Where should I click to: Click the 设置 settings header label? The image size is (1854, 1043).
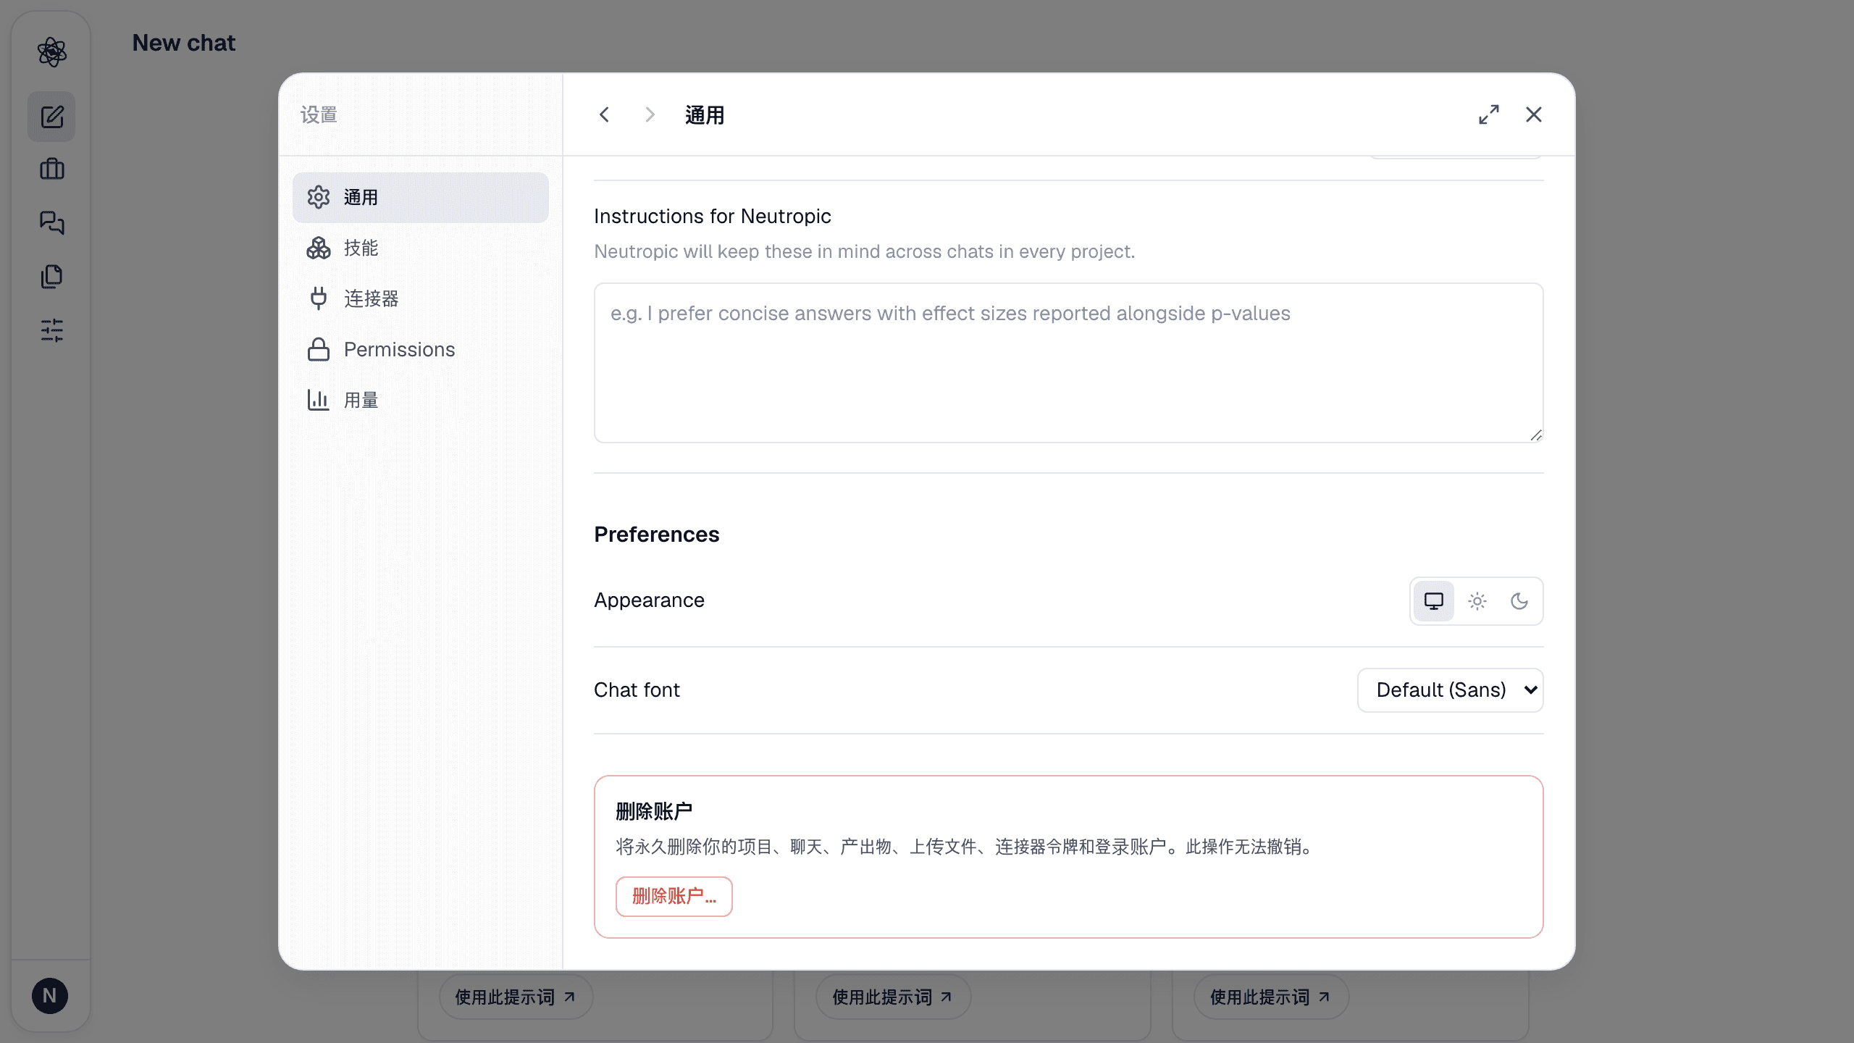click(319, 114)
